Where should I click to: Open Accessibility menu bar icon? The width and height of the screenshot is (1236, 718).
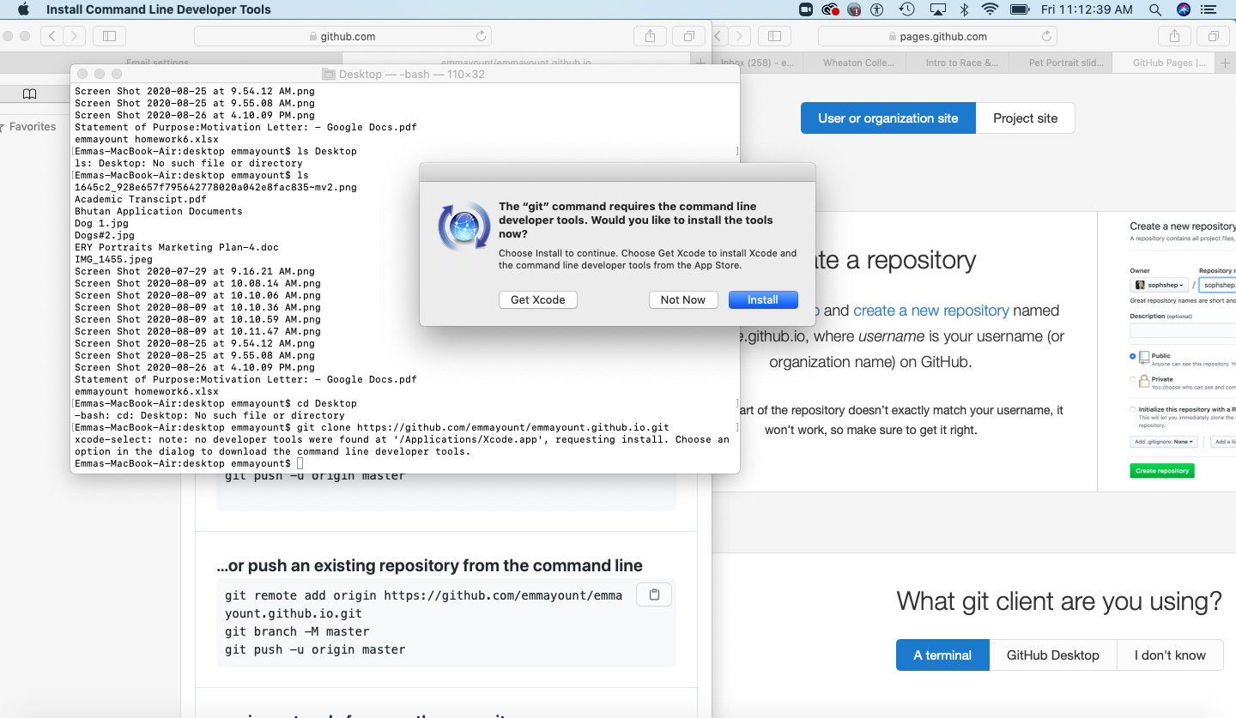tap(876, 9)
